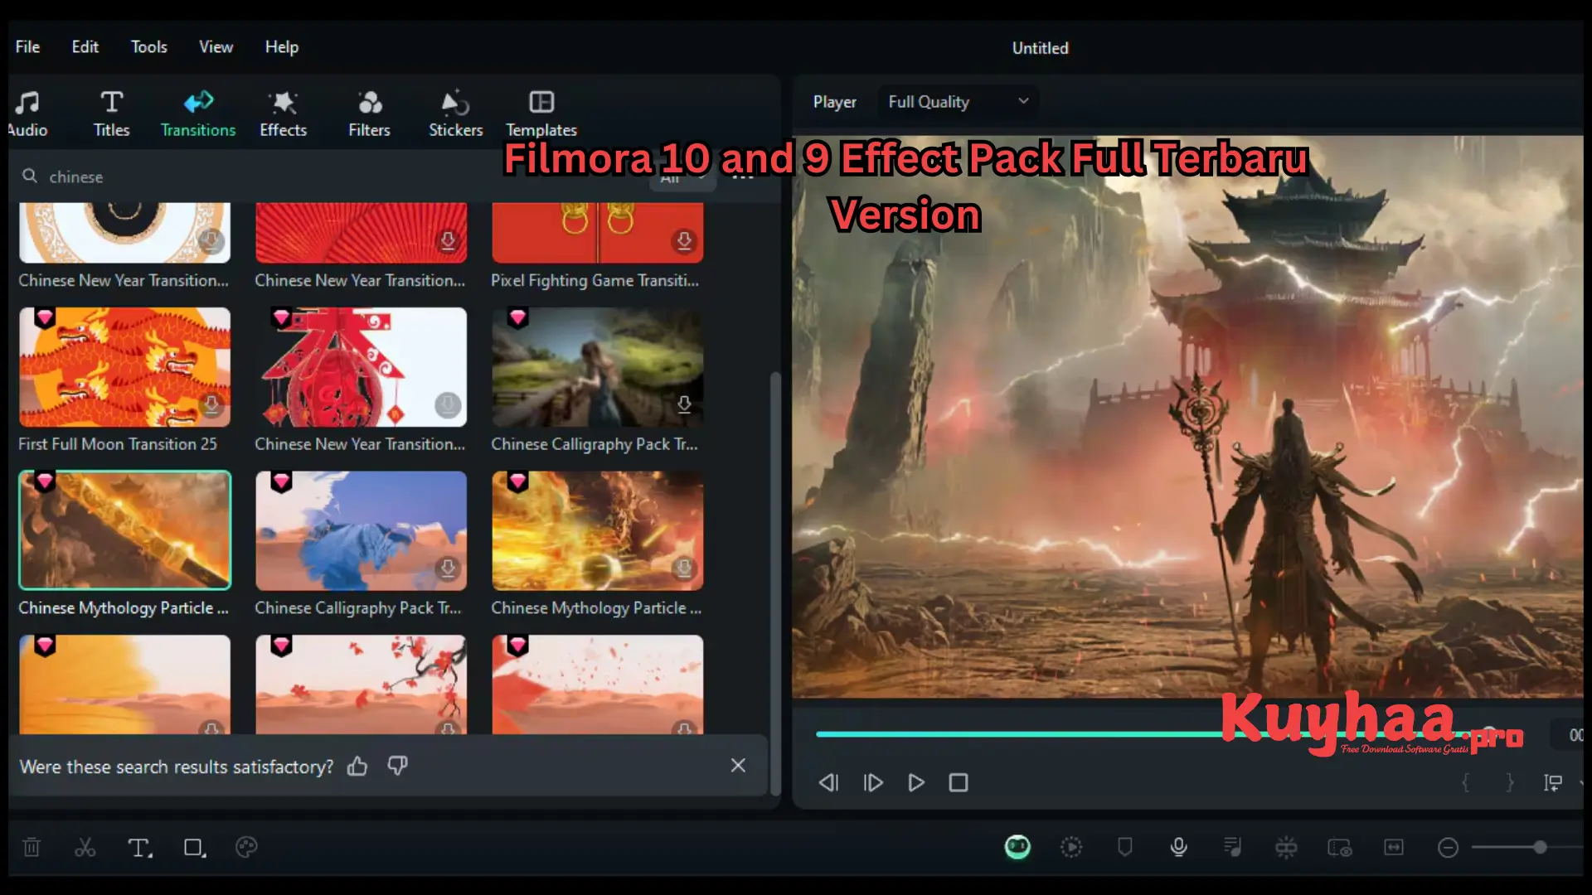Image resolution: width=1592 pixels, height=895 pixels.
Task: Click the Stickers tab icon
Action: pos(455,103)
